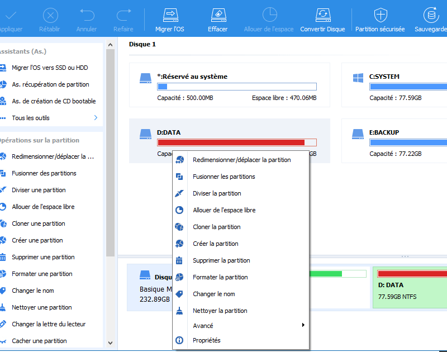Screen dimensions: 447x352
Task: Click the Convertir Disque toolbar icon
Action: (x=323, y=15)
